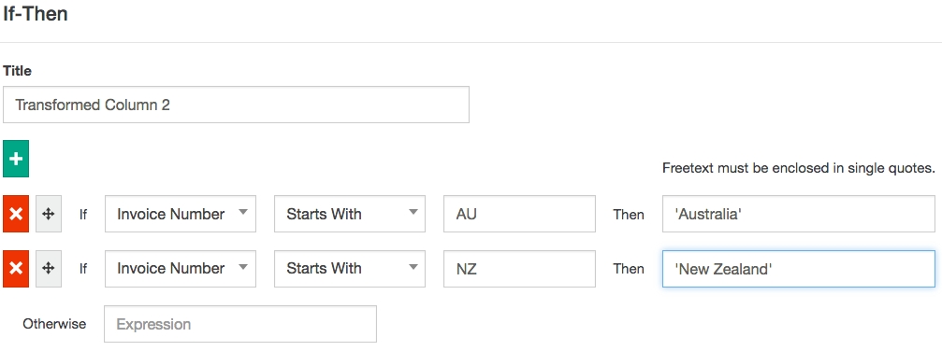The image size is (942, 351).
Task: Add a new condition with the green plus button
Action: (16, 159)
